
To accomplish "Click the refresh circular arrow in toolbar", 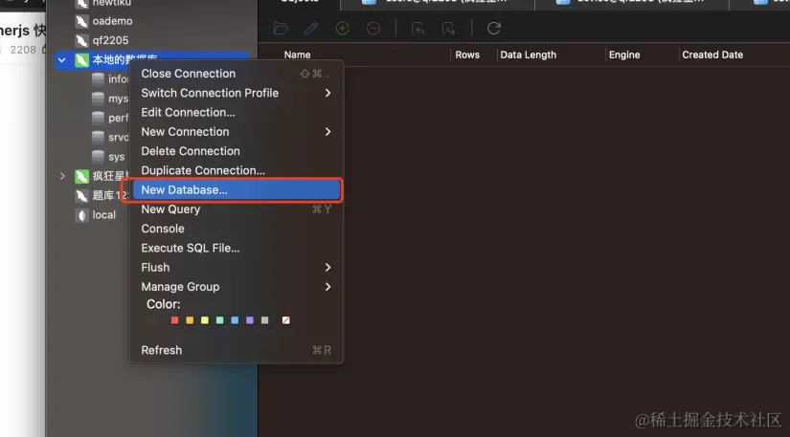I will 494,28.
